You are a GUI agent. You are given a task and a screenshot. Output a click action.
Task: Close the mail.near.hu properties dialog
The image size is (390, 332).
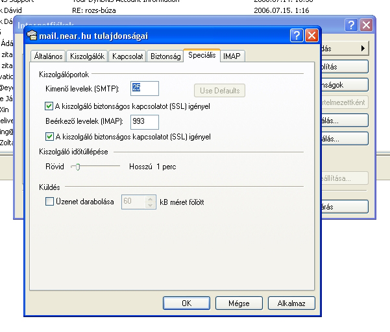pos(312,36)
